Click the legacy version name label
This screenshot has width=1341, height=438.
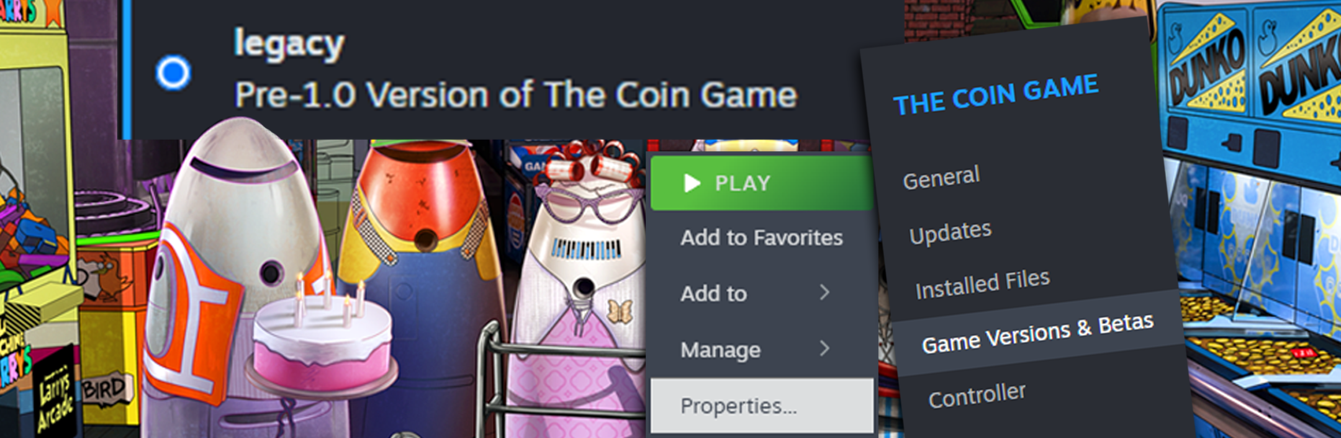pyautogui.click(x=289, y=45)
